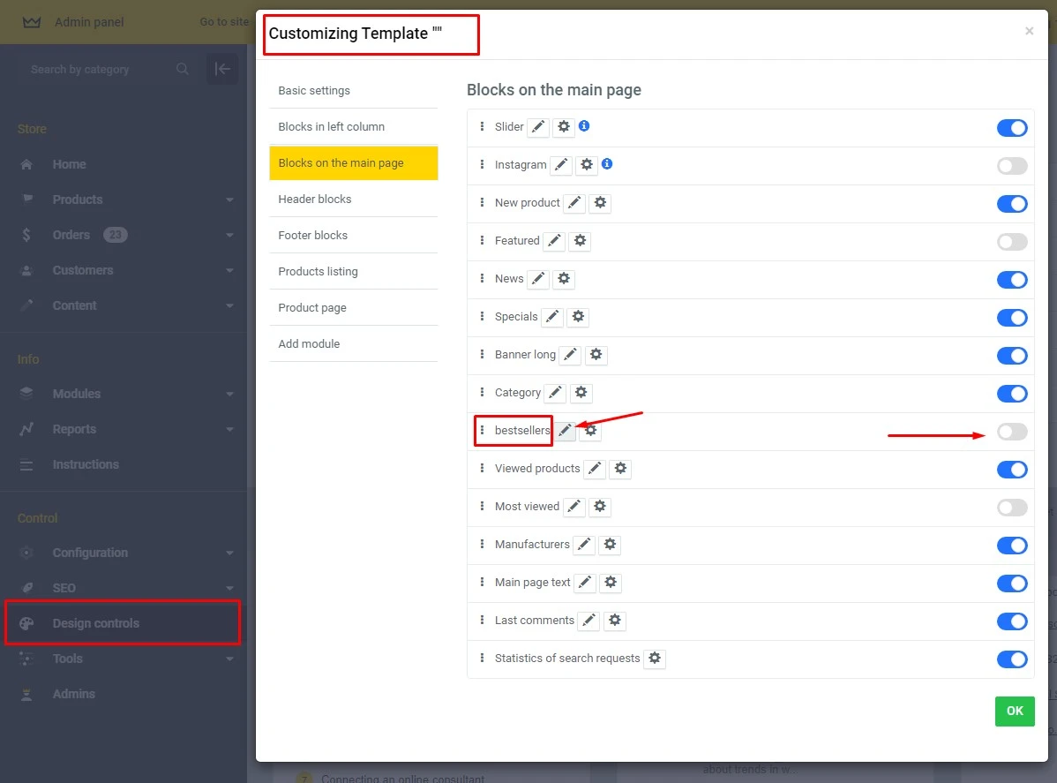Switch to the Header blocks tab

(315, 200)
